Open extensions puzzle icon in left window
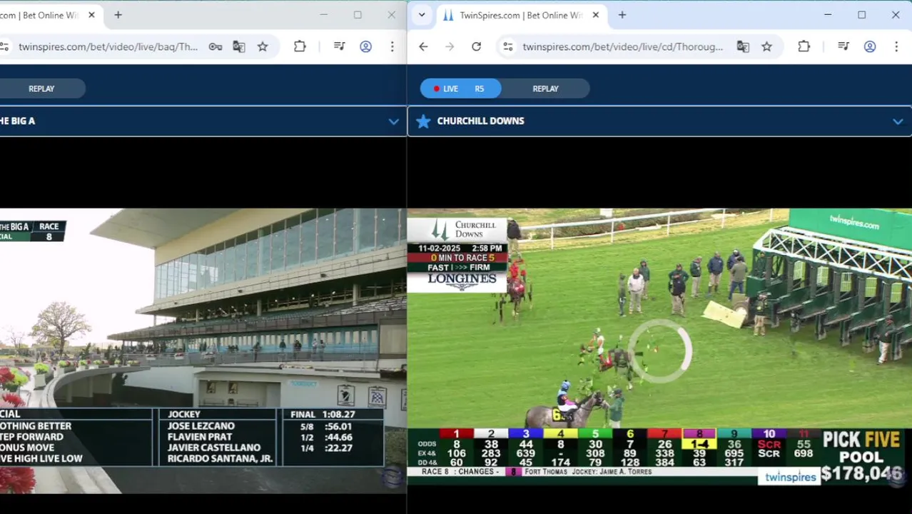This screenshot has width=912, height=514. point(300,47)
